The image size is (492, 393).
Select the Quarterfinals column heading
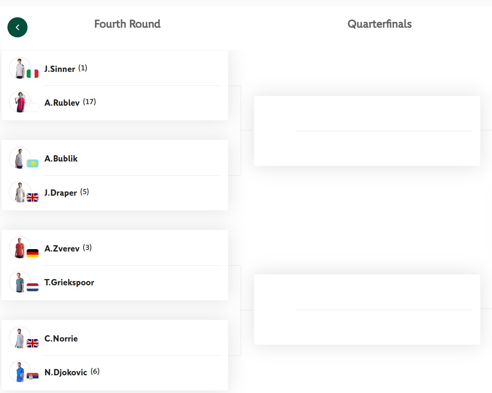click(x=379, y=24)
